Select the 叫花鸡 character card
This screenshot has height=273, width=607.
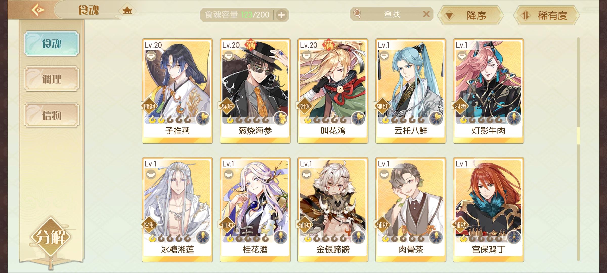pyautogui.click(x=333, y=91)
